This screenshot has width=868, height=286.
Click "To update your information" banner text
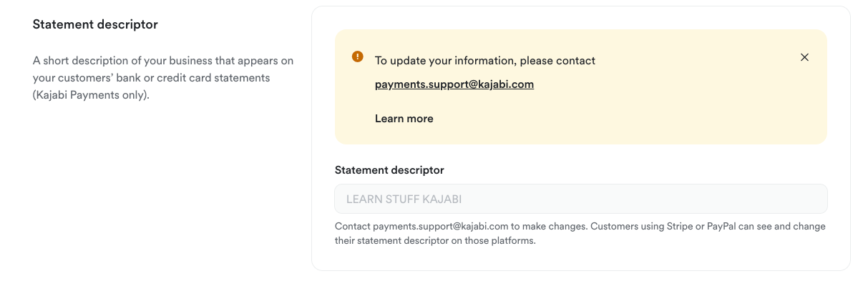pyautogui.click(x=438, y=61)
